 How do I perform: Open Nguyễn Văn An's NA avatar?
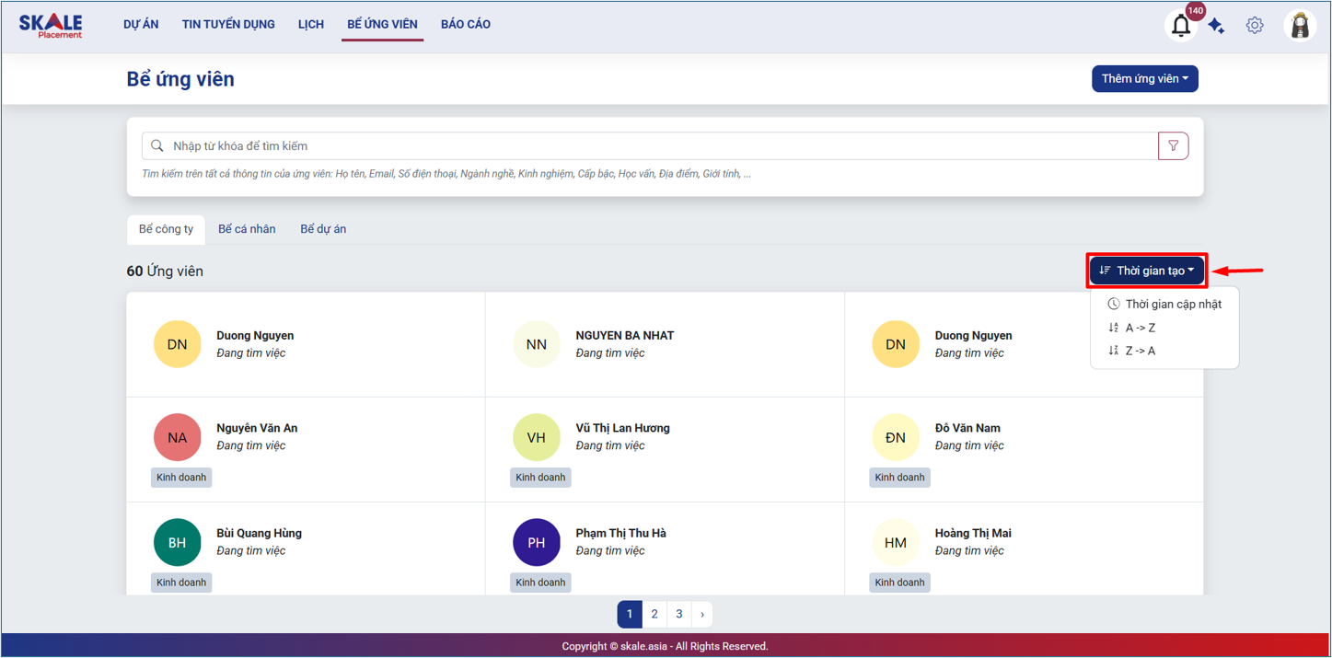pyautogui.click(x=177, y=437)
